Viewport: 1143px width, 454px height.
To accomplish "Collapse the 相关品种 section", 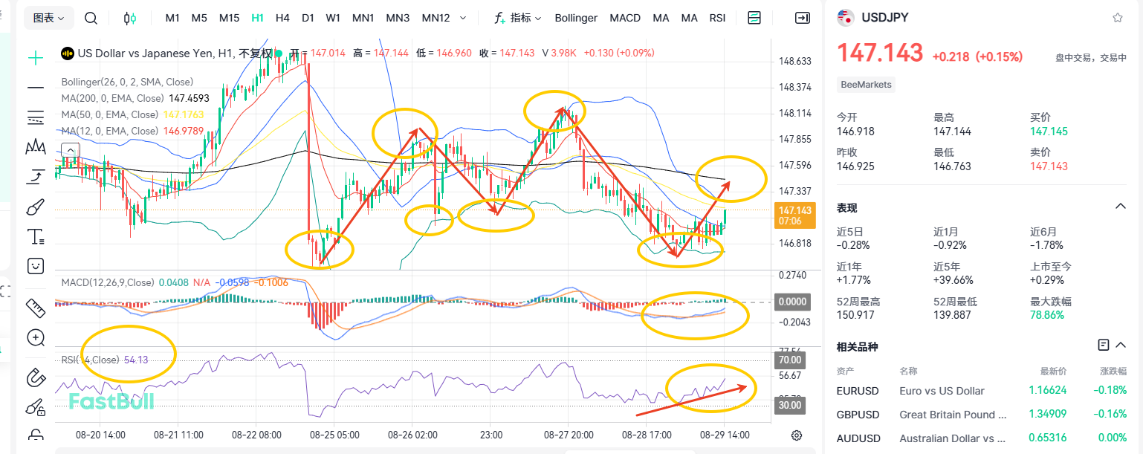I will coord(1121,346).
